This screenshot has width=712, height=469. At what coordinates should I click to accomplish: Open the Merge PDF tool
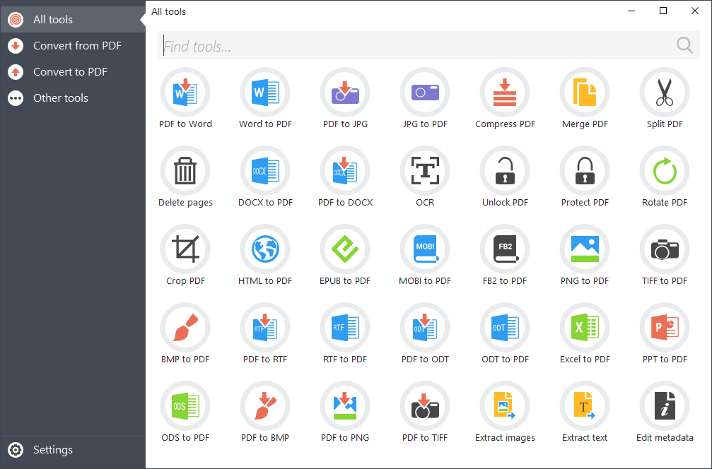[x=585, y=99]
